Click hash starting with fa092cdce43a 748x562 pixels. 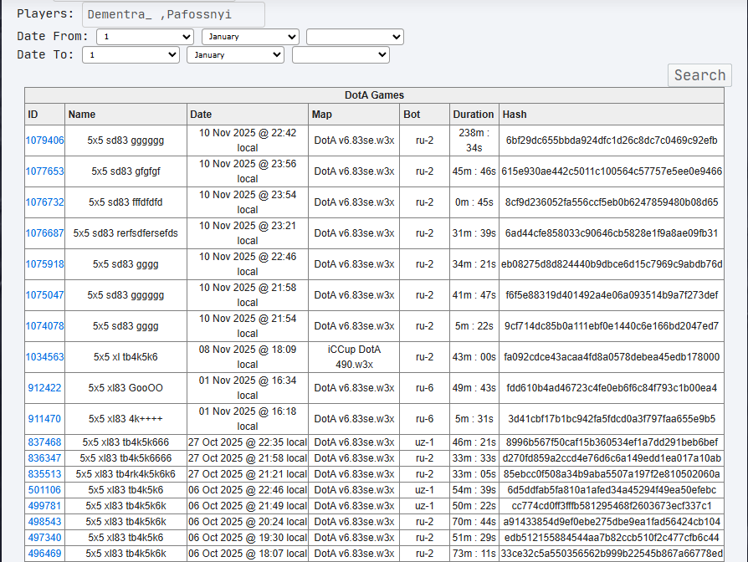[612, 357]
